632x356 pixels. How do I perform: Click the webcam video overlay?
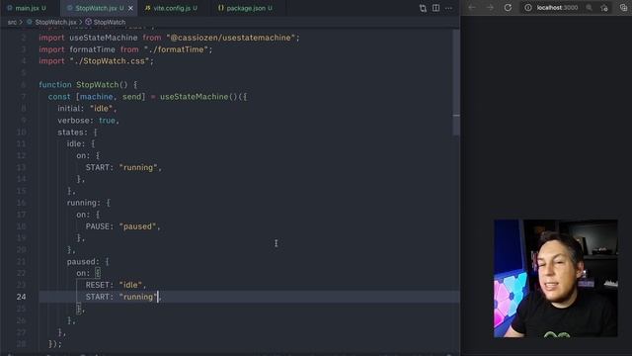(x=556, y=278)
